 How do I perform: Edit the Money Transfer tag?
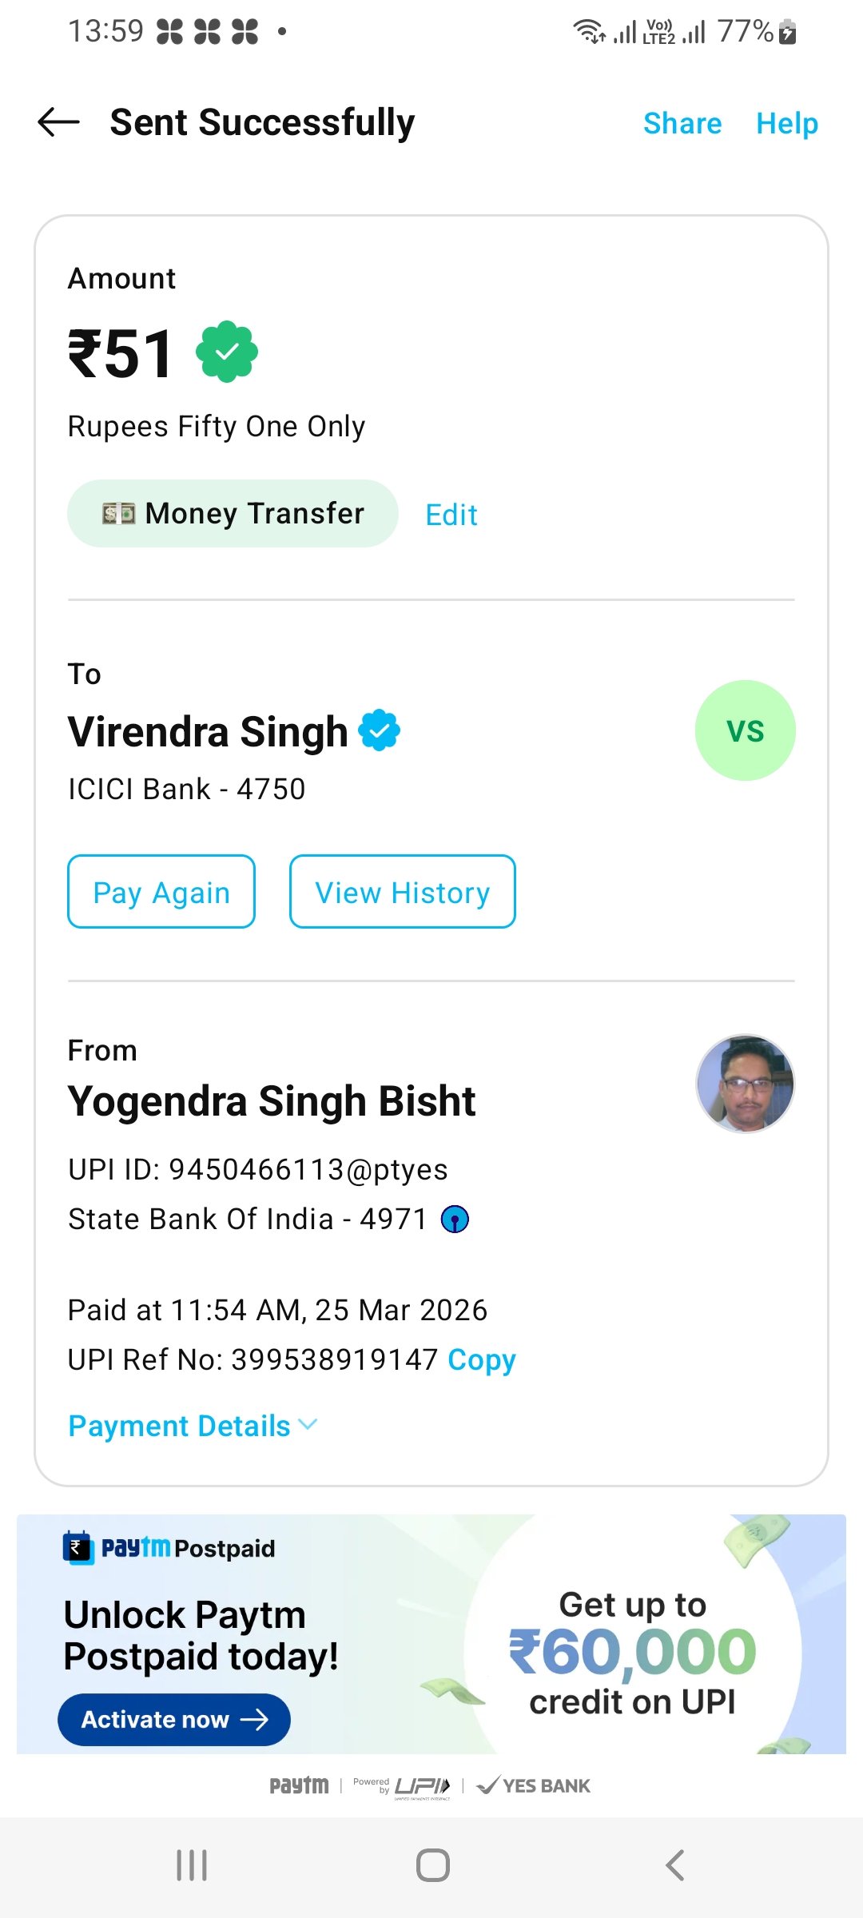click(x=451, y=515)
